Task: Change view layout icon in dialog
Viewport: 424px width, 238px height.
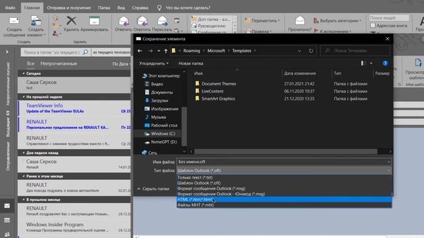Action: [363, 63]
